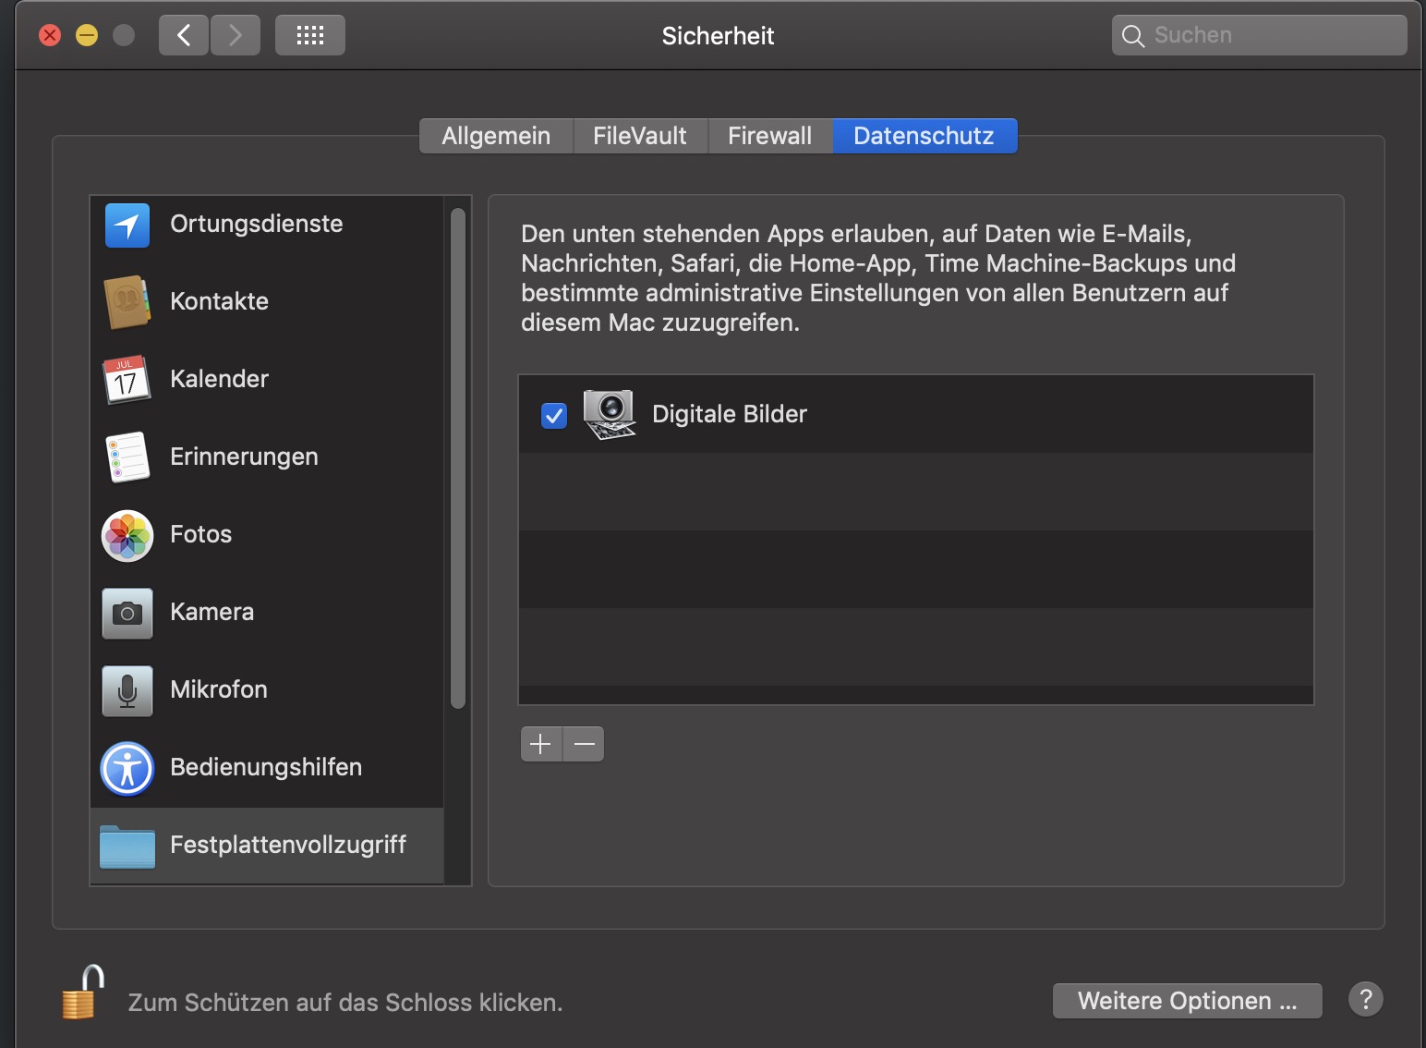Open Bedienungshilfen accessibility category
This screenshot has width=1426, height=1048.
tap(265, 767)
